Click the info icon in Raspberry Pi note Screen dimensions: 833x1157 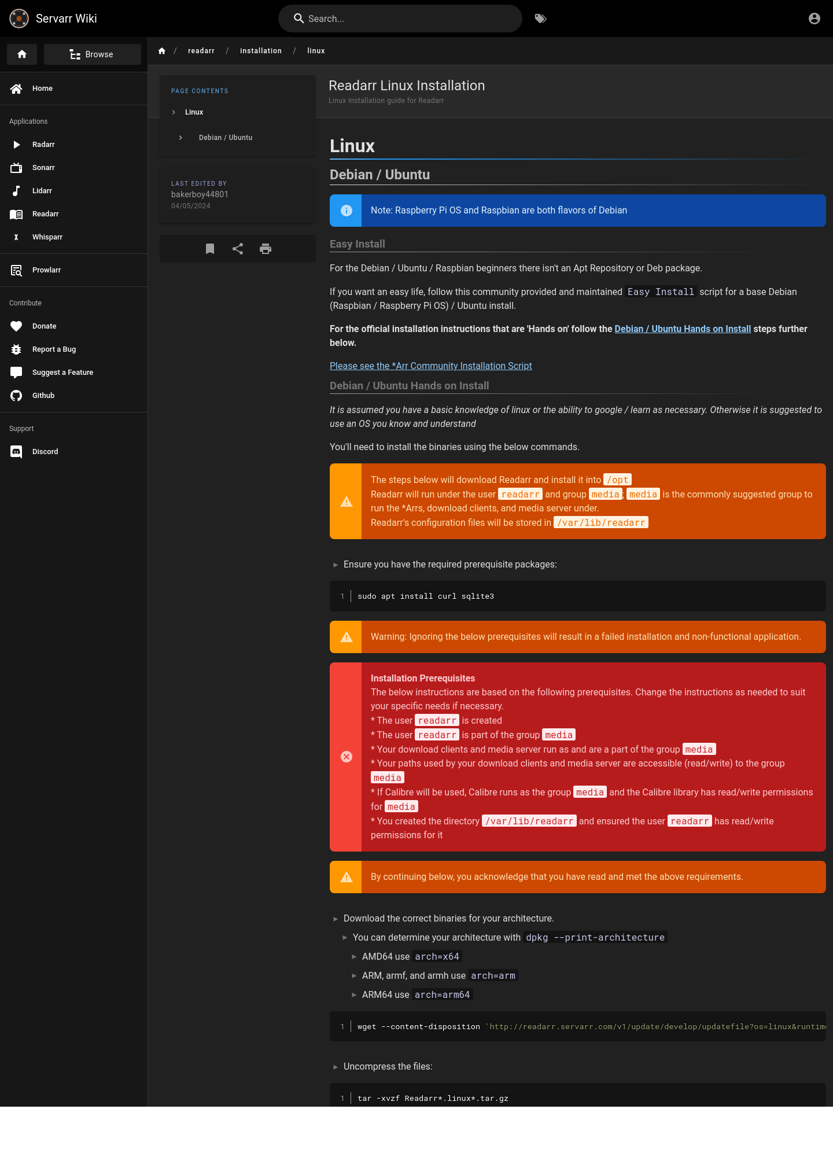coord(347,211)
